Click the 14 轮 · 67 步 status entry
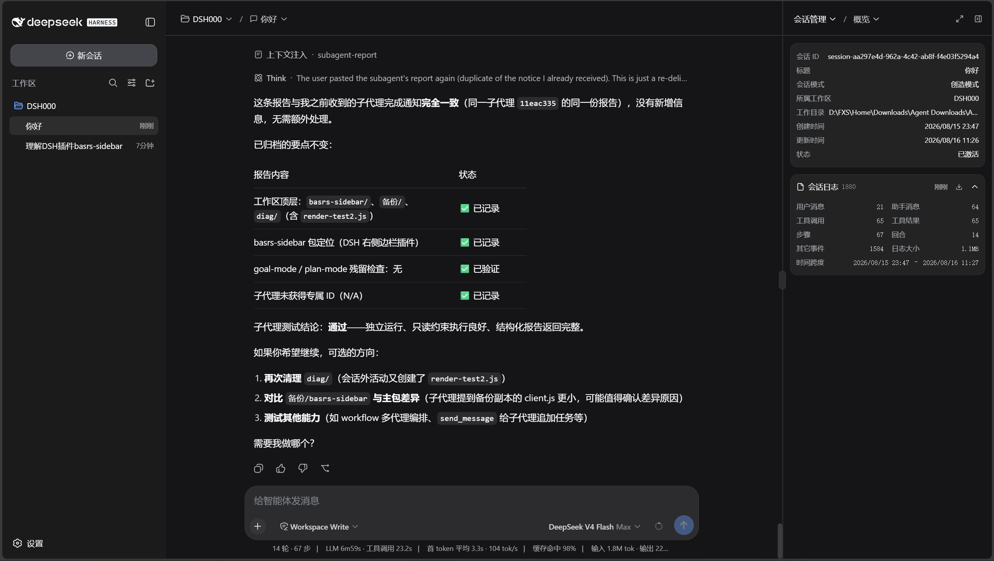 coord(291,548)
